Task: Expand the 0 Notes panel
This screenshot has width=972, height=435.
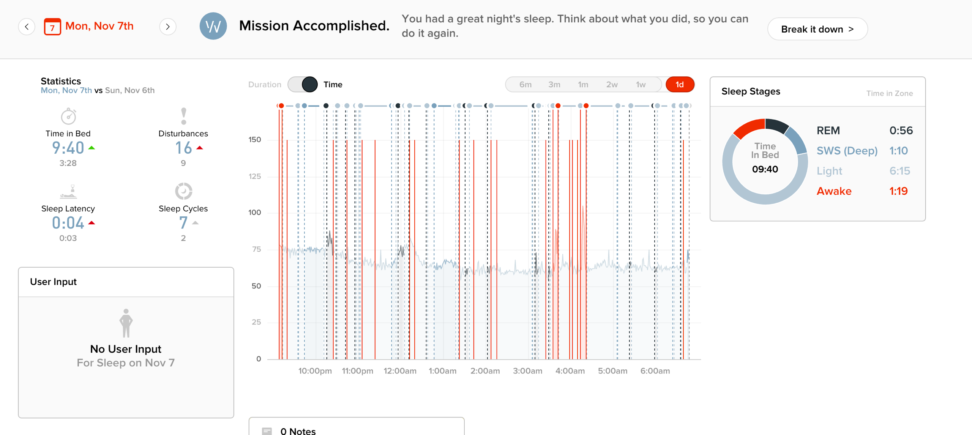Action: tap(356, 427)
